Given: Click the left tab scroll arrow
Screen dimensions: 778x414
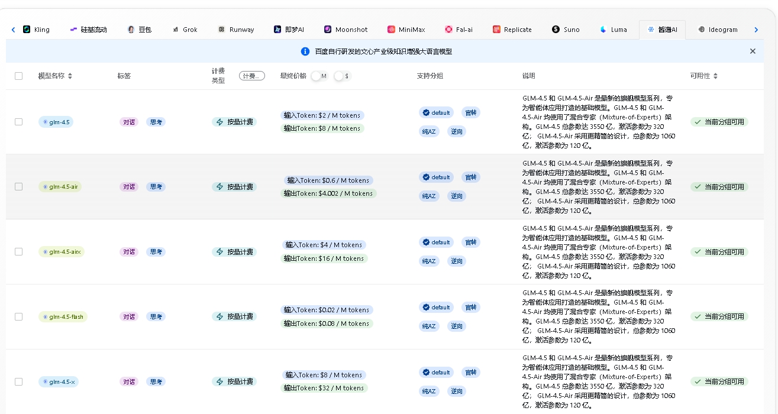Looking at the screenshot, I should [14, 30].
